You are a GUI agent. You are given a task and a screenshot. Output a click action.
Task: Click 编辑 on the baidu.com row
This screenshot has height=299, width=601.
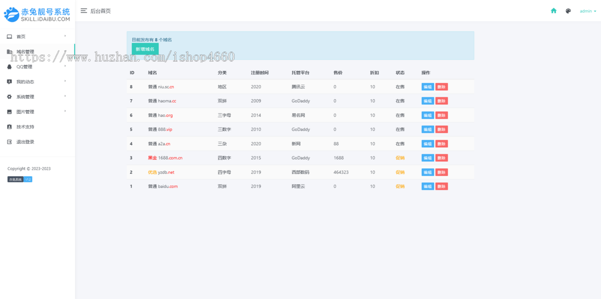pyautogui.click(x=427, y=186)
